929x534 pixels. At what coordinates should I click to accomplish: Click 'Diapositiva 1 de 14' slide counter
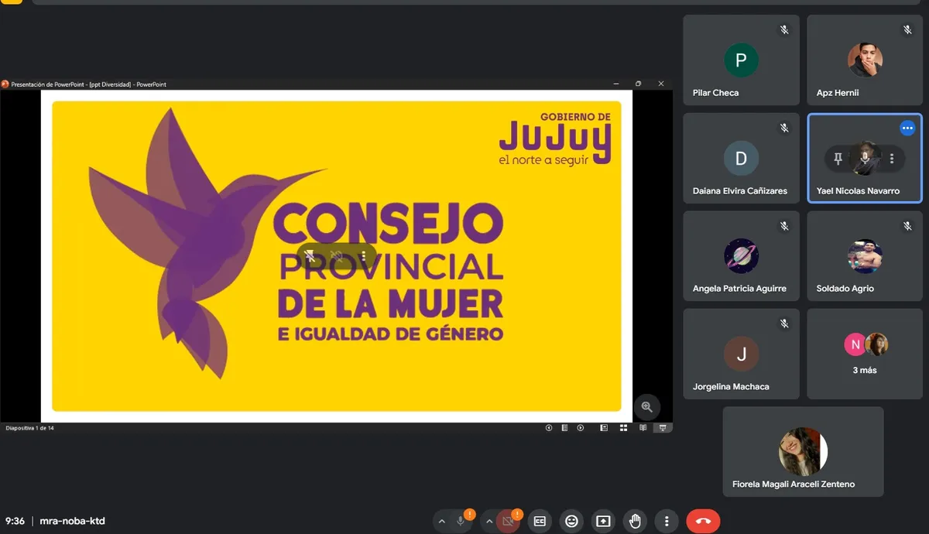29,428
